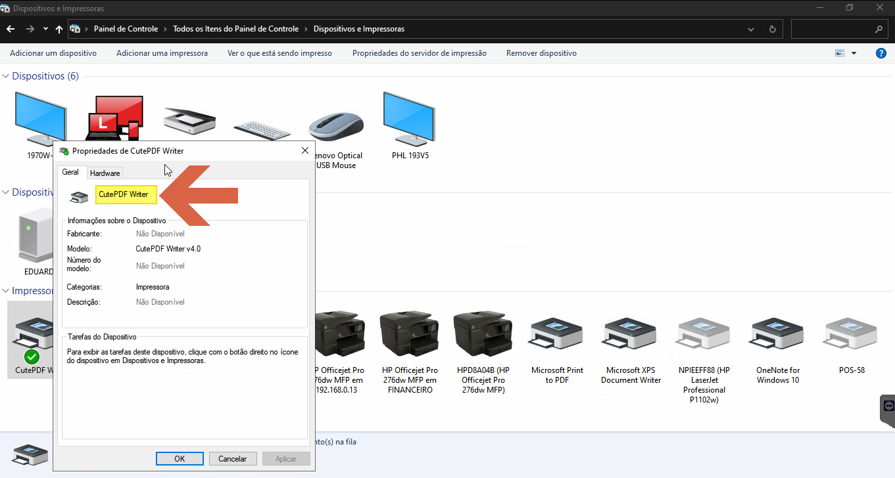Click the Fabricante label in dialog
This screenshot has height=478, width=895.
pos(84,234)
